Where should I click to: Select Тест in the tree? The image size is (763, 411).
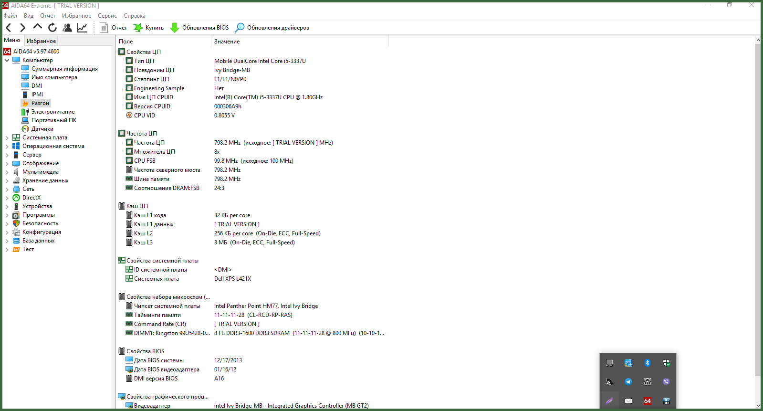28,249
